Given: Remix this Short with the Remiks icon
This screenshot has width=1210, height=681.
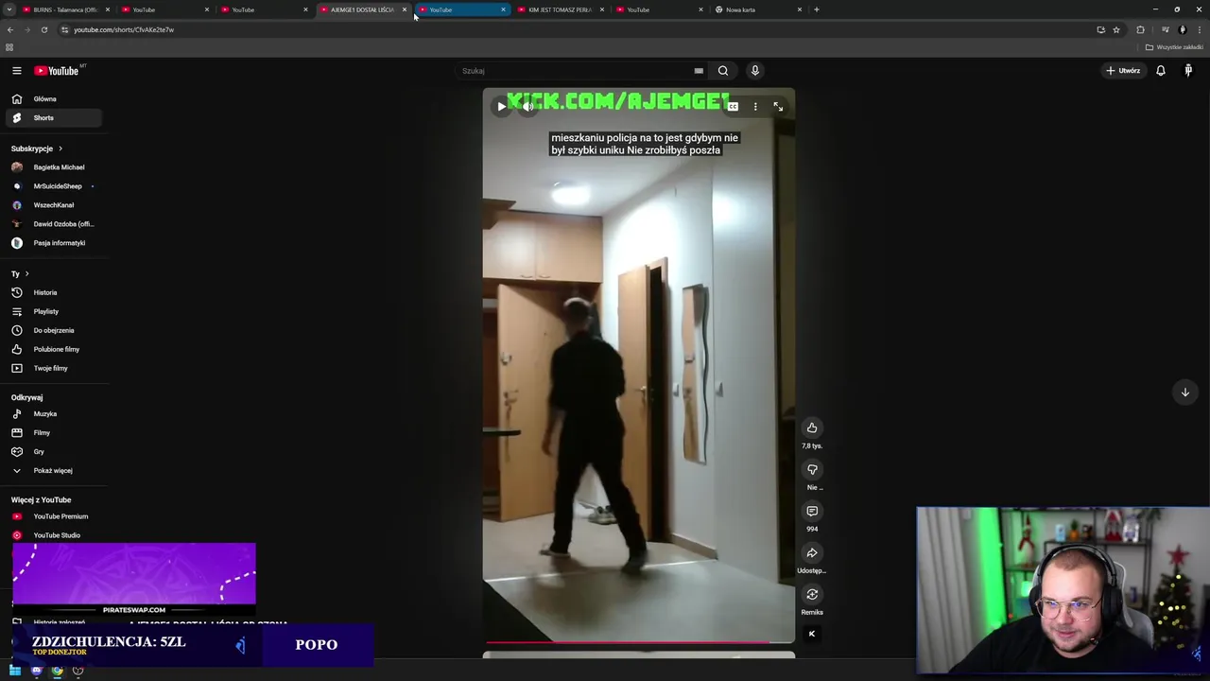Looking at the screenshot, I should click(x=812, y=595).
